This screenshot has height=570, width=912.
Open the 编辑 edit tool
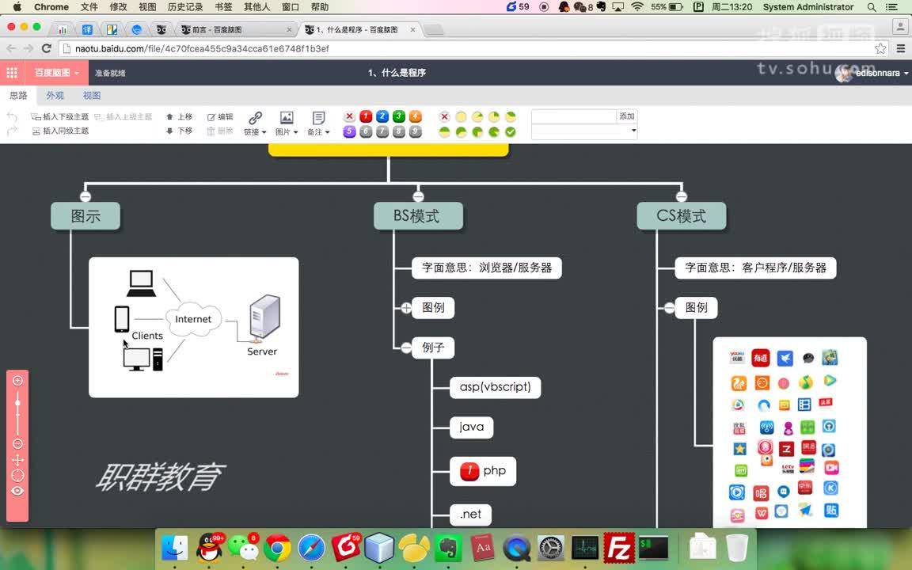point(219,116)
